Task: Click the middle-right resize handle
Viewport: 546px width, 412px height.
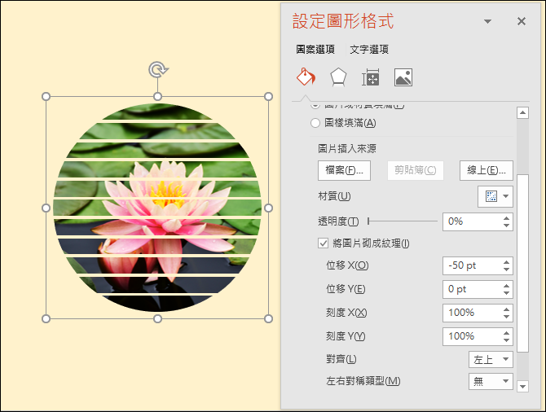Action: (x=268, y=208)
